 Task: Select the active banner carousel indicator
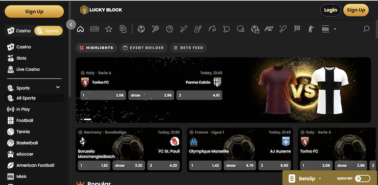click(x=87, y=119)
